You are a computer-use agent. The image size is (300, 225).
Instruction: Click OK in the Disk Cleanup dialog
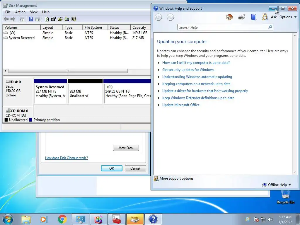coord(112,168)
